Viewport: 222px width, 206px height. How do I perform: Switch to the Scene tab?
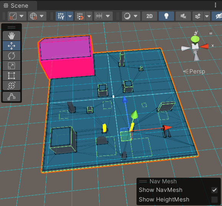pos(18,6)
